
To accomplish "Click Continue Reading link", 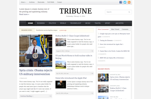I will point(27,96).
